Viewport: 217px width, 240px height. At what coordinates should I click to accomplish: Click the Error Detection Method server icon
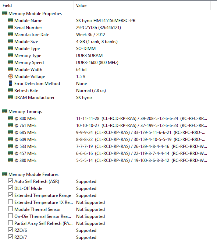10,83
